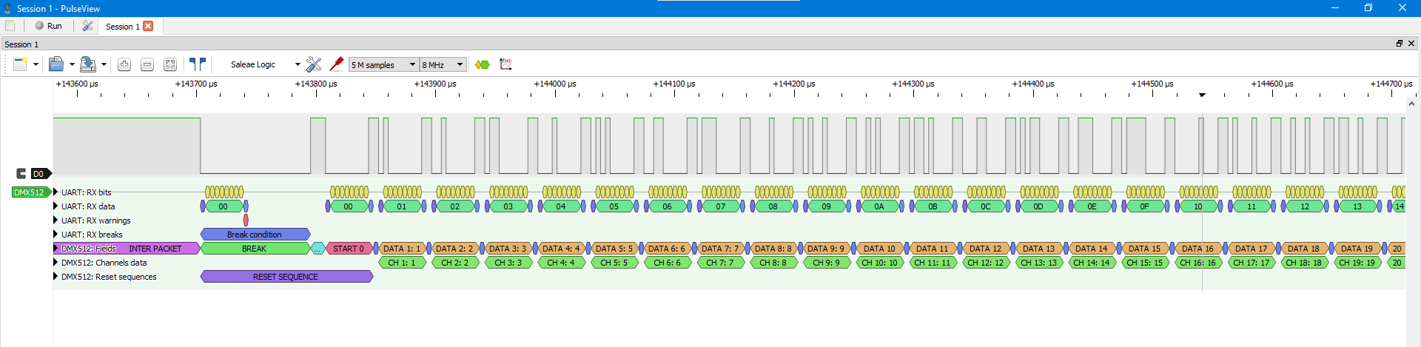Screen dimensions: 1421x347
Task: Add a protocol decoder via the green-yellow icon
Action: click(483, 64)
